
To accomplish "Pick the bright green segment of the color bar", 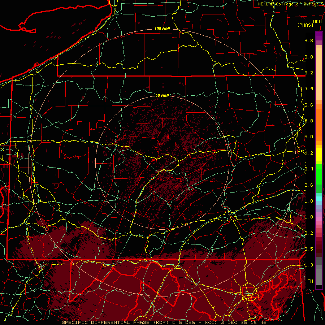I will [319, 174].
